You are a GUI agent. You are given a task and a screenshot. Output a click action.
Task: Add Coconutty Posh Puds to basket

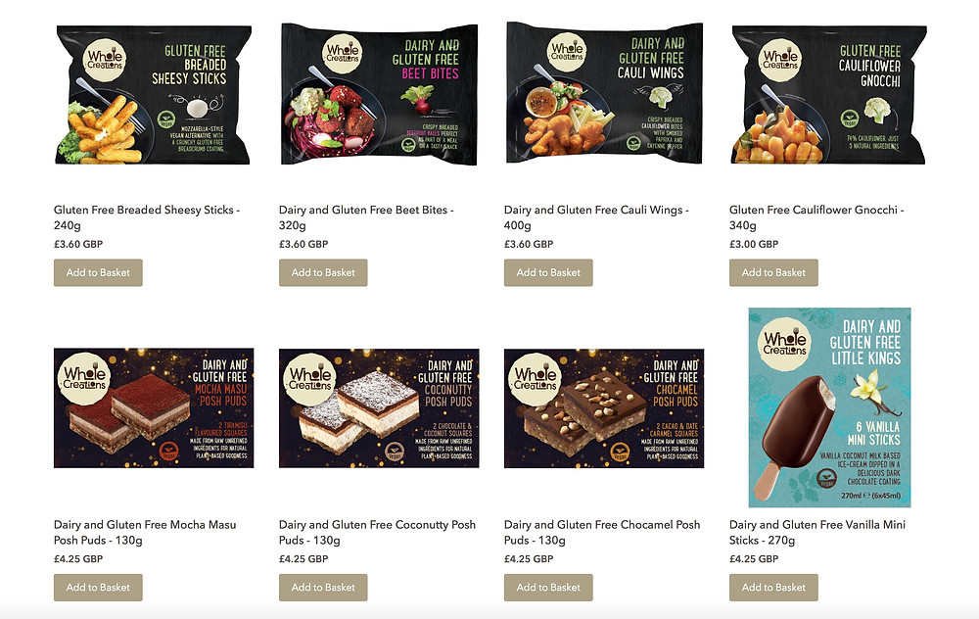(x=323, y=587)
